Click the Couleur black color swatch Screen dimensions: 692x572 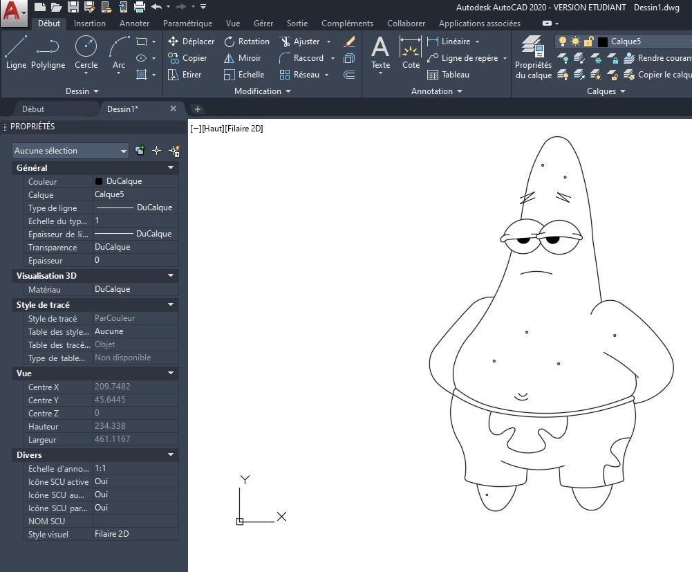[99, 181]
